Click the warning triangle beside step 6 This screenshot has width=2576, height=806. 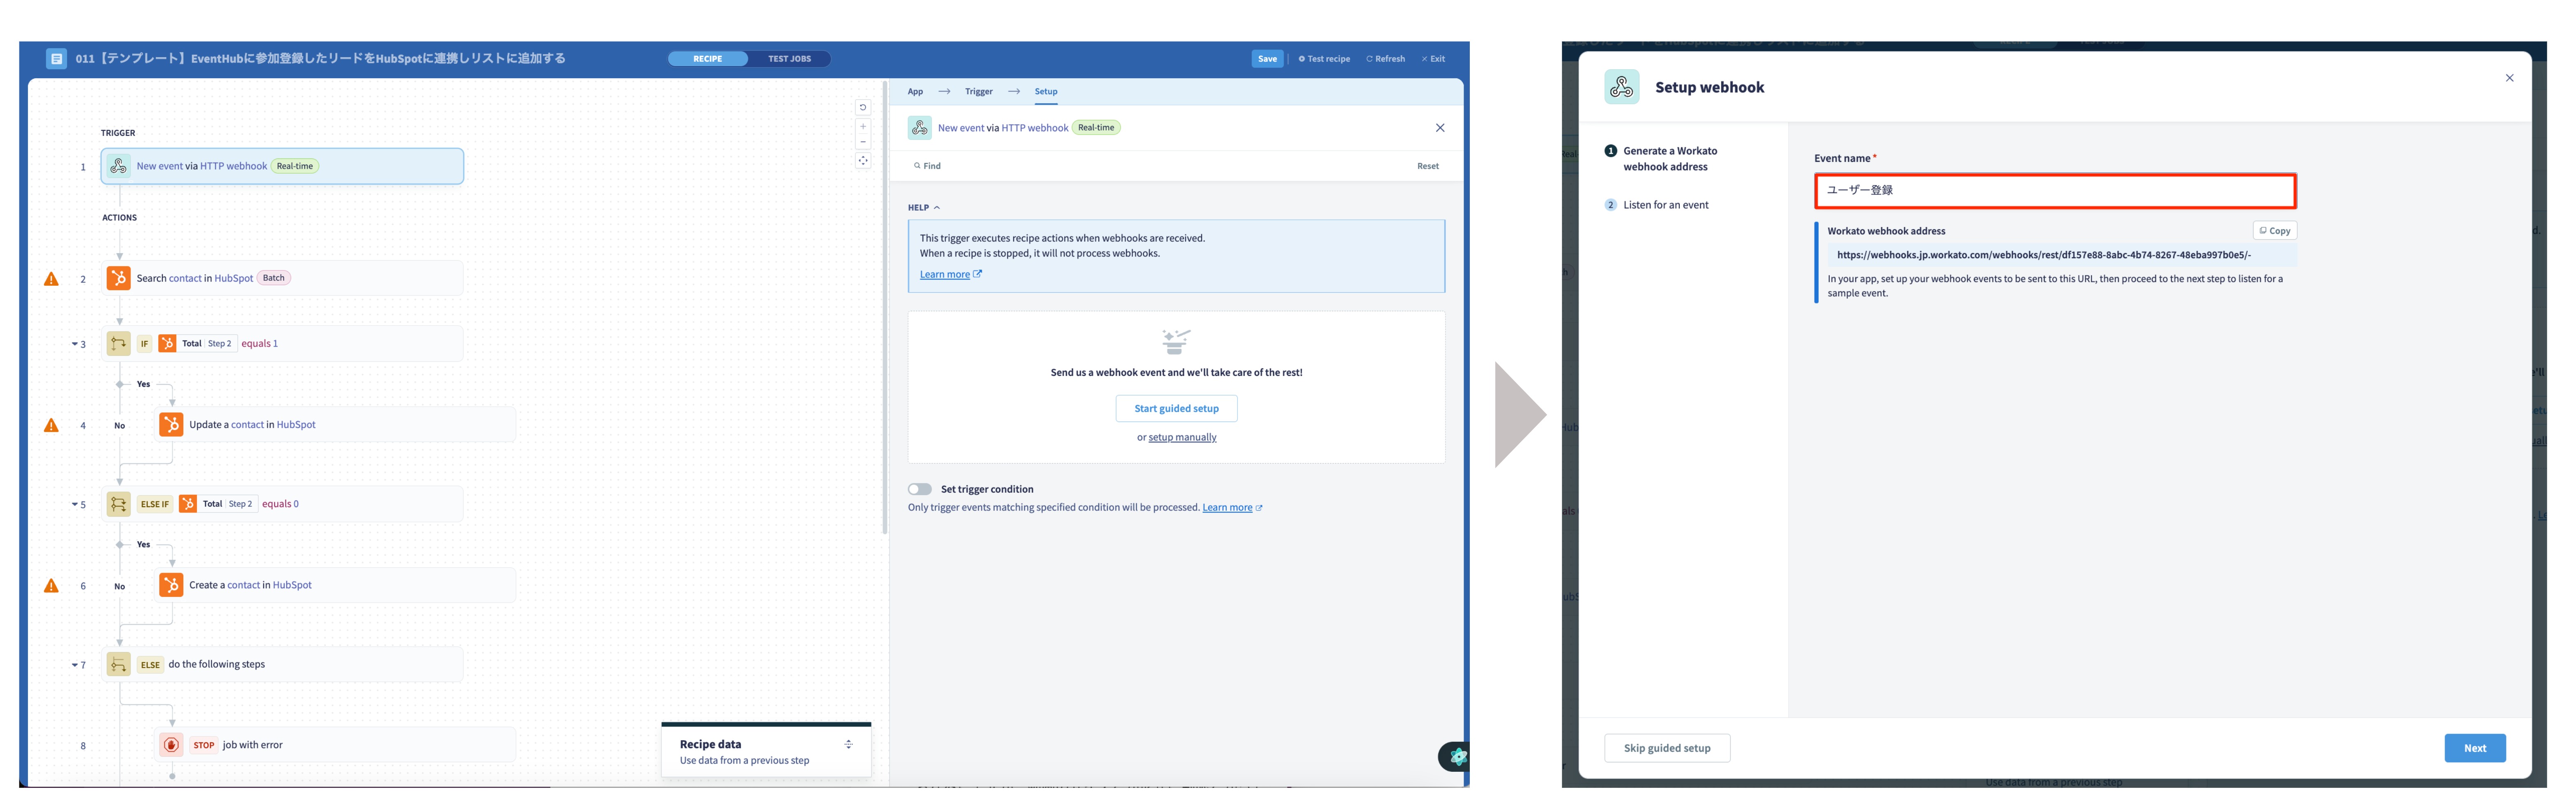[51, 586]
